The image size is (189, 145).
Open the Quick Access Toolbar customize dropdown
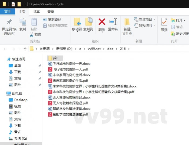click(24, 5)
